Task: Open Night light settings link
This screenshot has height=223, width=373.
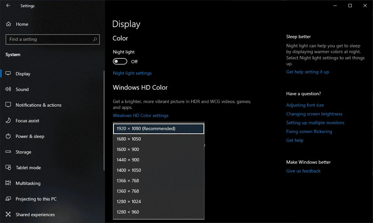Action: pos(132,73)
